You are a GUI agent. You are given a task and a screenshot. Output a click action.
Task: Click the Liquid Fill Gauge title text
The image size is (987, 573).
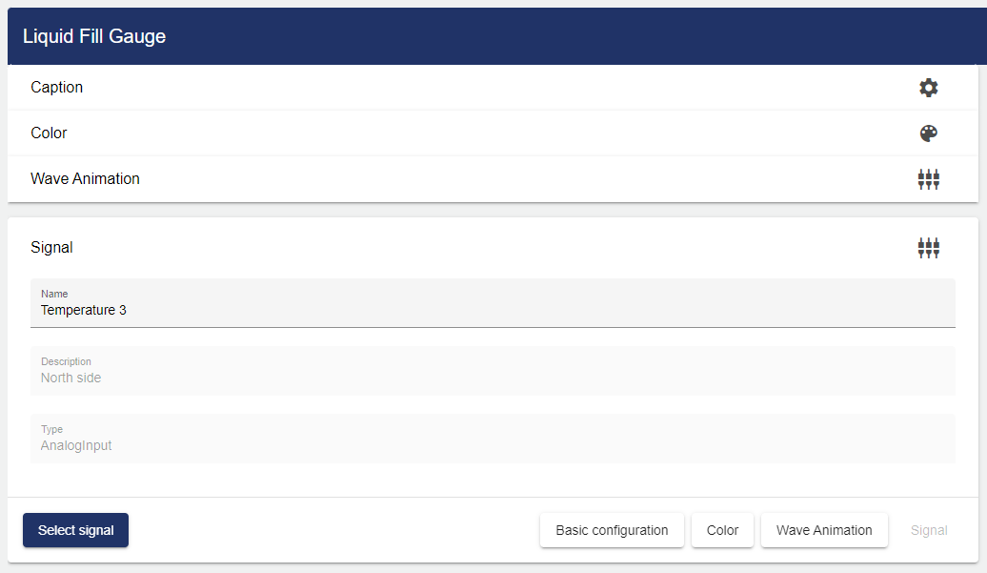[x=94, y=36]
